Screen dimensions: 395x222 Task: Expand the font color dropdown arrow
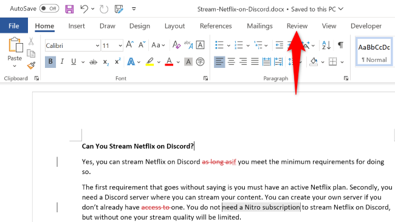[178, 62]
